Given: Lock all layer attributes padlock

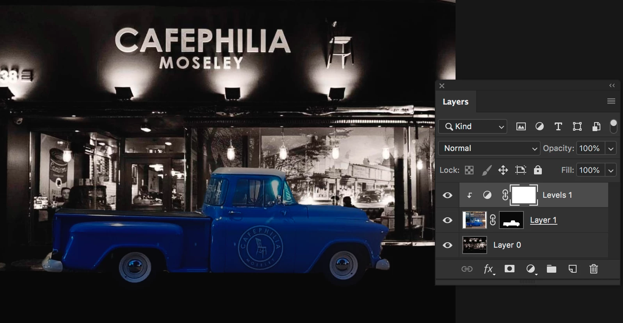Looking at the screenshot, I should (538, 170).
